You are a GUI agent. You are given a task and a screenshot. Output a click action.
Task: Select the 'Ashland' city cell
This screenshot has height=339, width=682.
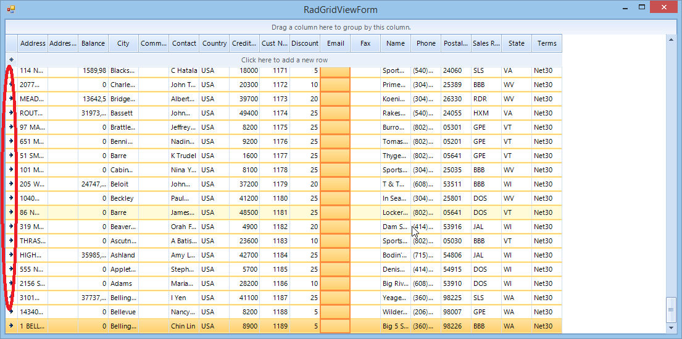123,255
